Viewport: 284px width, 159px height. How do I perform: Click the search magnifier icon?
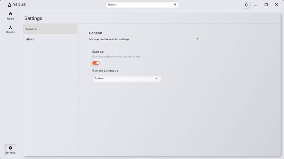pos(175,5)
